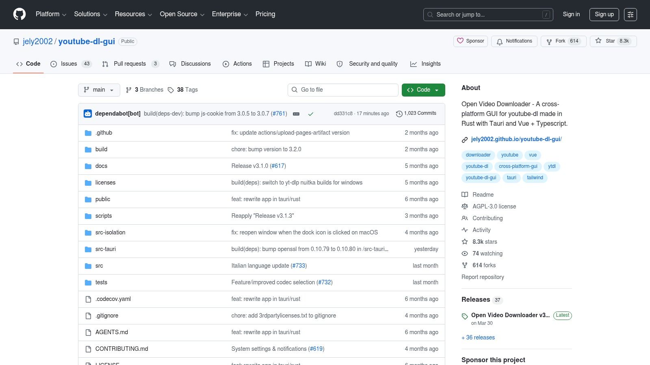Select the downloader topic tag
Screen dimensions: 650x365
478,155
